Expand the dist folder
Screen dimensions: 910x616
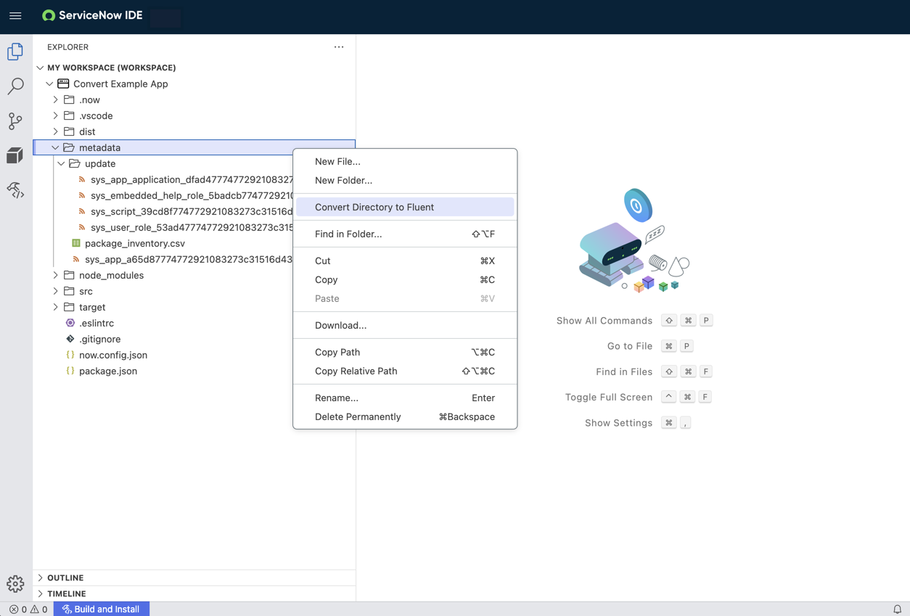[56, 131]
